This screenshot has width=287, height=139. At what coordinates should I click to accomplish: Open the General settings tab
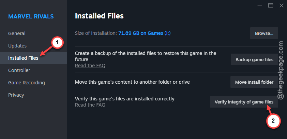(17, 33)
